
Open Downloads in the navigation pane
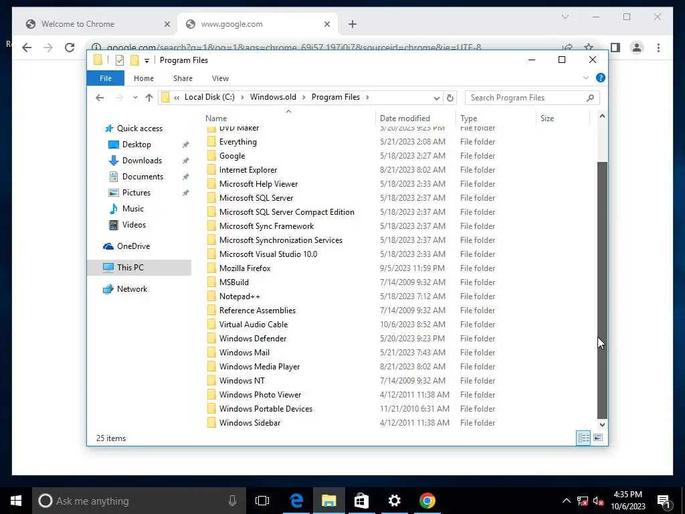(142, 161)
